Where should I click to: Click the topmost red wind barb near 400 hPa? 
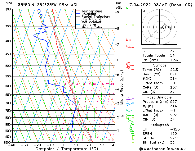tap(129, 40)
